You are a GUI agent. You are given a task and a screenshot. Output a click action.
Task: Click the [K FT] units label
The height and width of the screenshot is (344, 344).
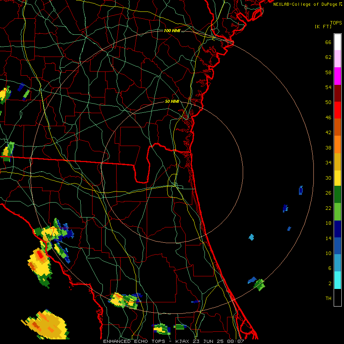click(323, 27)
